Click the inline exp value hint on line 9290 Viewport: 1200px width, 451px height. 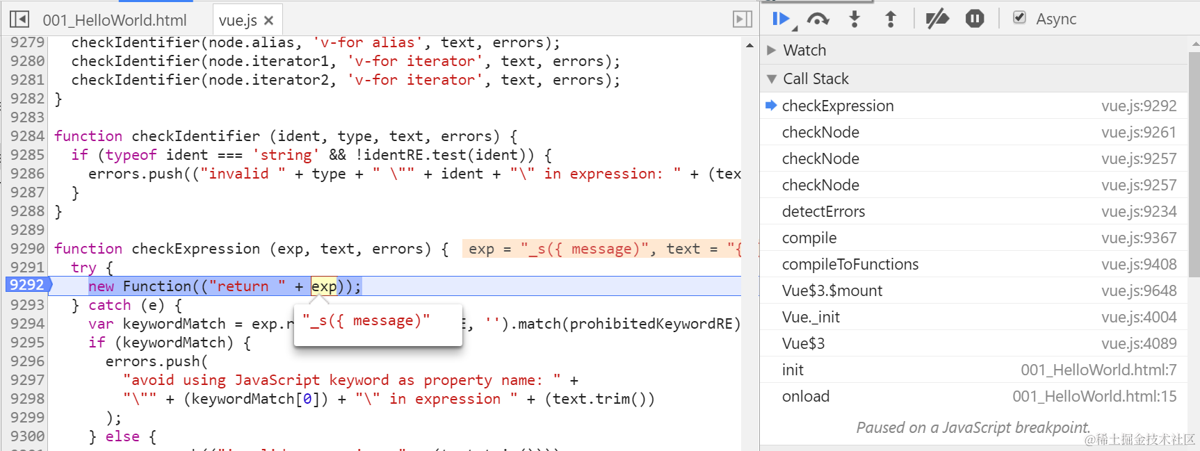tap(602, 248)
